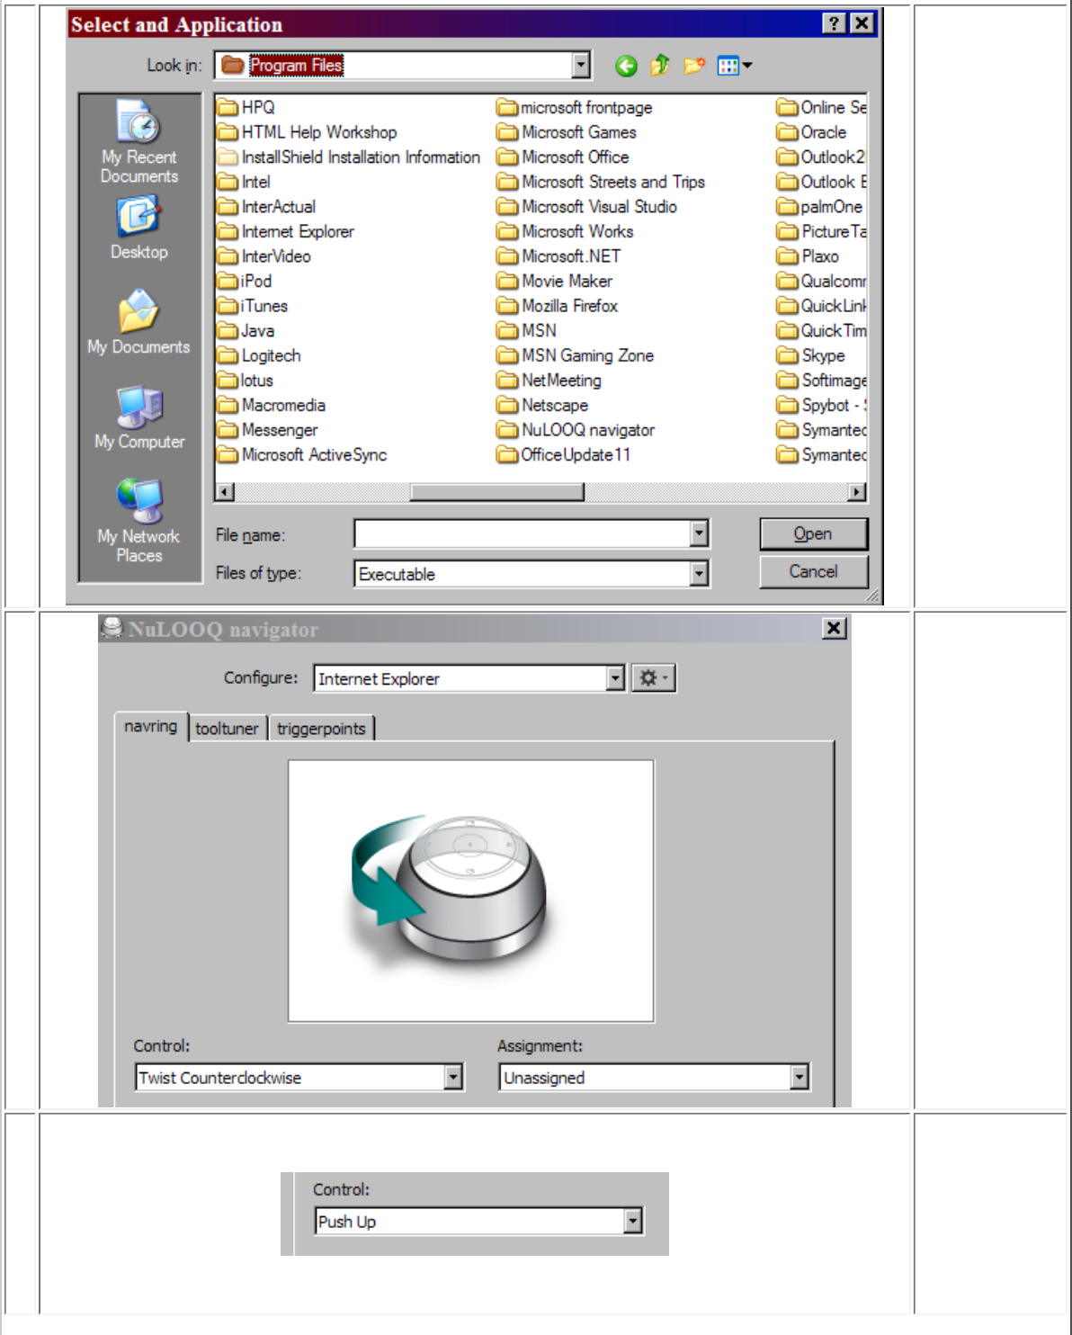Close the NuLOOQ navigator window
Viewport: 1072px width, 1335px height.
[835, 628]
